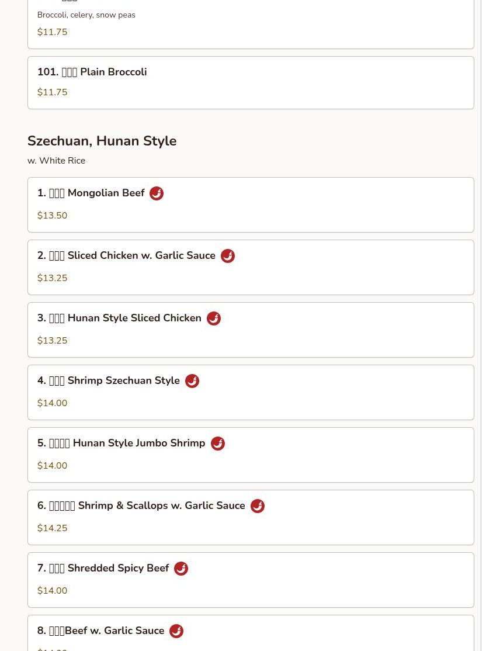The height and width of the screenshot is (651, 493).
Task: Click the spicy icon beside Shredded Spicy Beef
Action: [181, 569]
